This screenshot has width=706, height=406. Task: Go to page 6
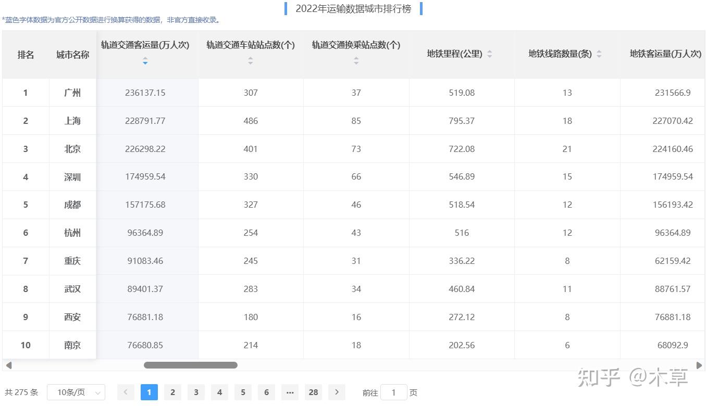[x=266, y=392]
